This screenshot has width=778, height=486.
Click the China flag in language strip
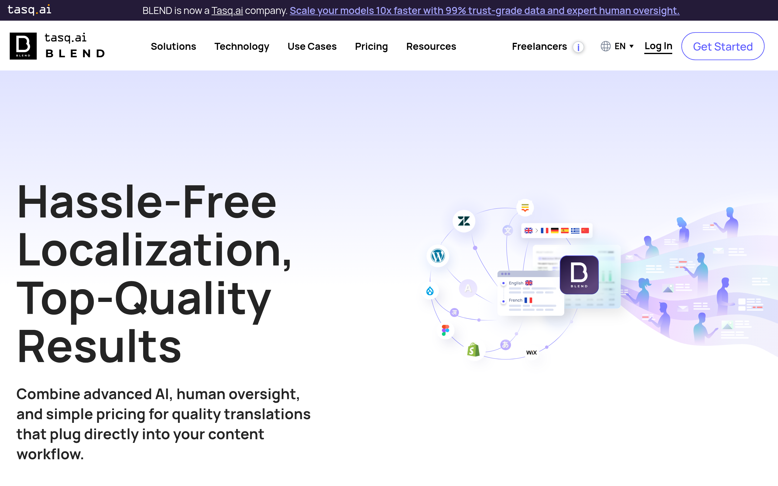point(585,231)
